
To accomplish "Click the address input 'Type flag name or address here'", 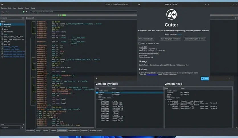I will point(83,12).
